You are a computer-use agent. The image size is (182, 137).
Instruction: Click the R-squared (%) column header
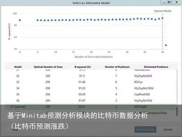point(83,67)
